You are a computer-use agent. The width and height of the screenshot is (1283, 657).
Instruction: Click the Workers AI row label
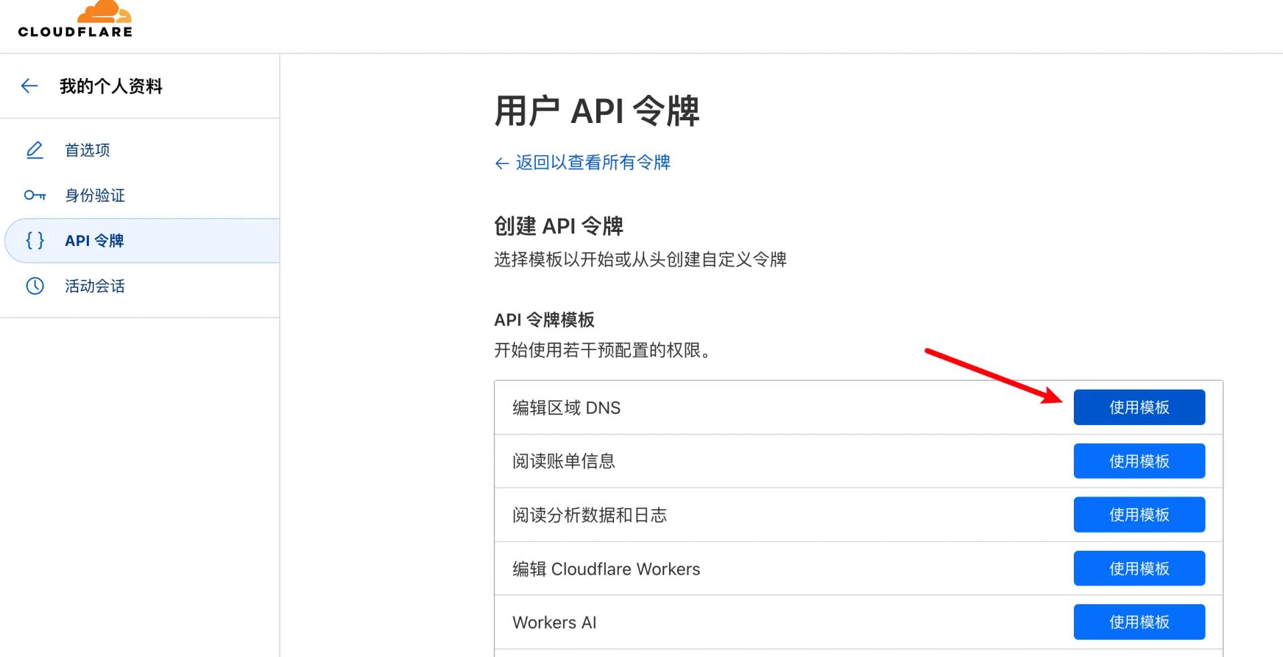pos(555,622)
